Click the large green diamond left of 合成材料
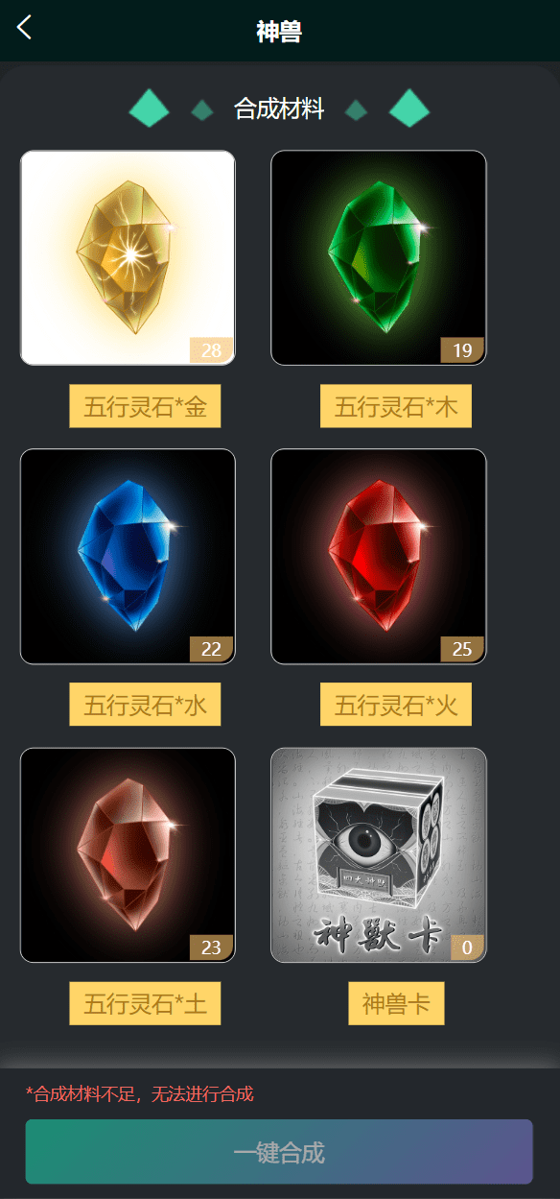The image size is (560, 1199). click(149, 108)
